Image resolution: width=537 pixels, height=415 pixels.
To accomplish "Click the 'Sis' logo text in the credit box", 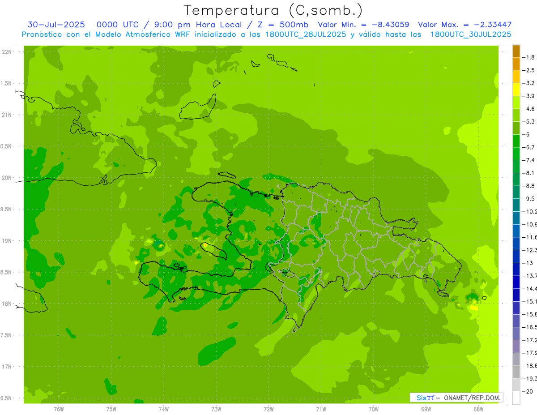I will tap(422, 398).
